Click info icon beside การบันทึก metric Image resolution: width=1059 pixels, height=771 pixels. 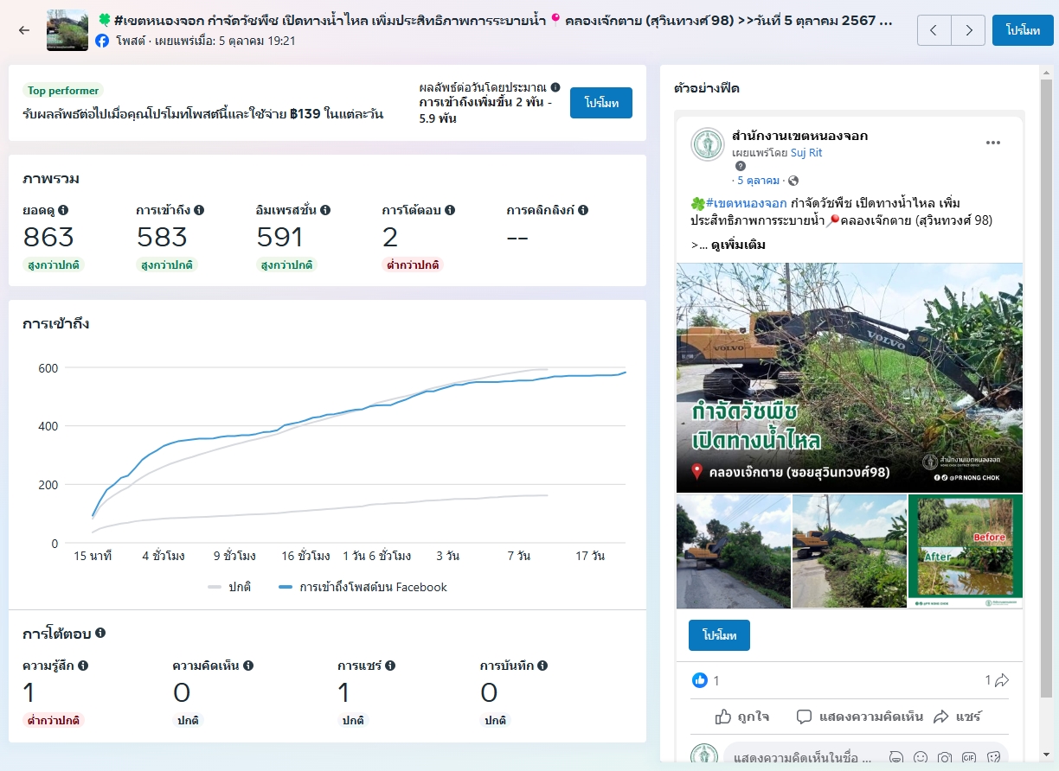coord(542,666)
